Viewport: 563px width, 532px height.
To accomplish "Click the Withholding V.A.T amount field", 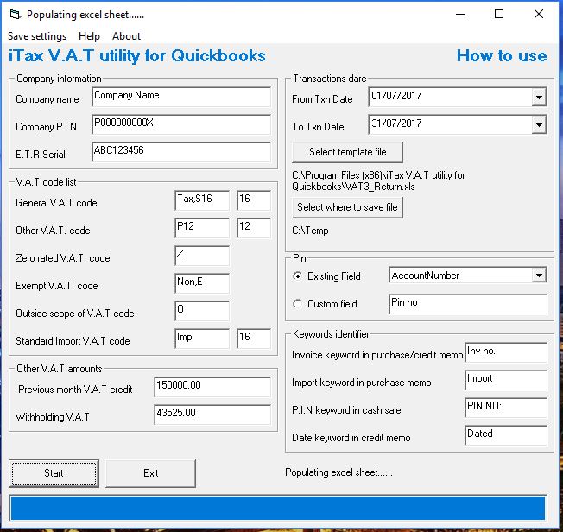I will 212,415.
